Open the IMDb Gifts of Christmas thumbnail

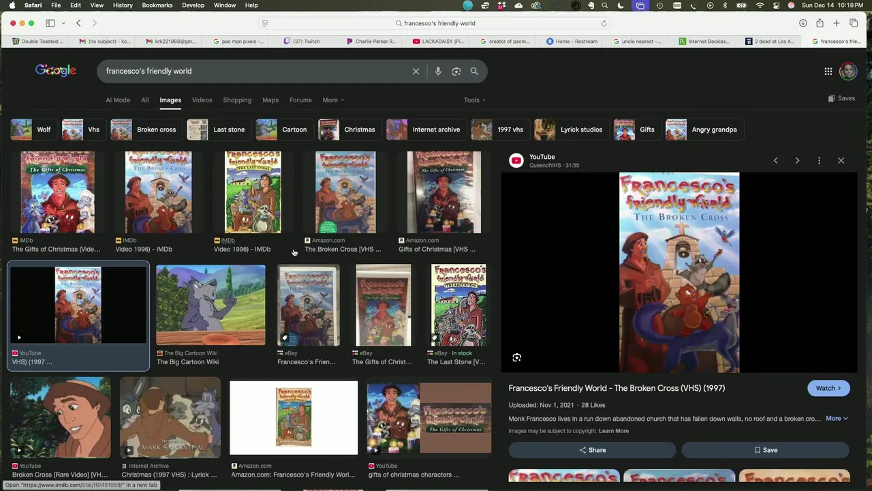click(57, 192)
